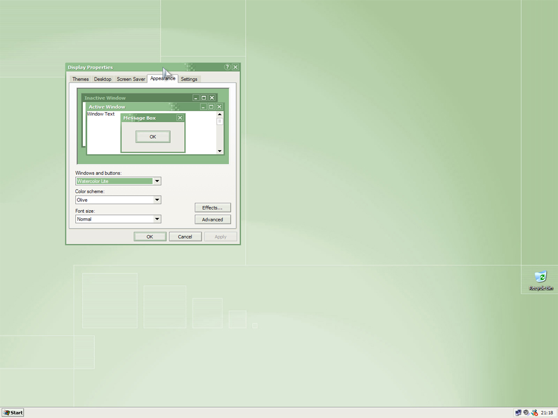Click the Message Box title in preview

pos(139,118)
